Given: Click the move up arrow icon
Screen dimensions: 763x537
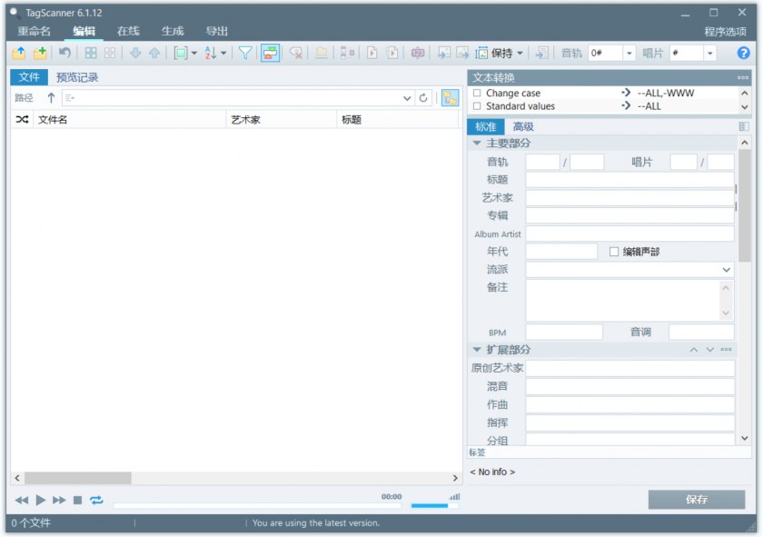Looking at the screenshot, I should click(154, 53).
